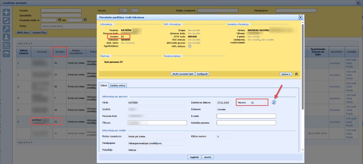Click the Uzlīme 1 button
The height and width of the screenshot is (164, 363).
pos(286,74)
